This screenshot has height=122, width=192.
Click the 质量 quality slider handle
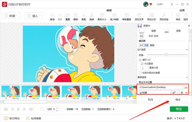coord(166,55)
